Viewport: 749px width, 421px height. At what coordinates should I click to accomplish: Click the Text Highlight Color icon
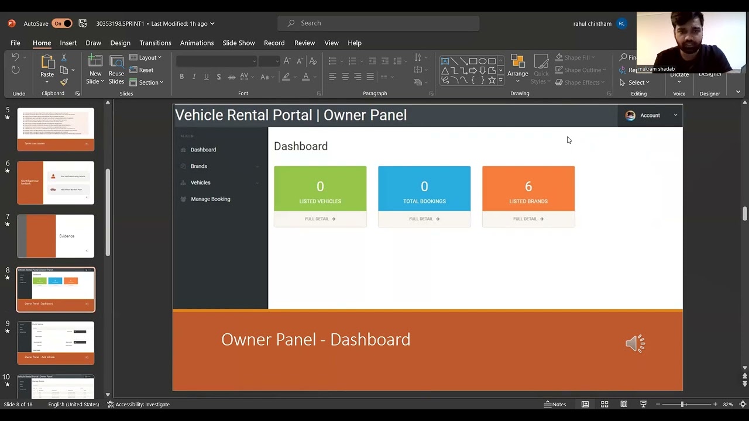point(286,77)
